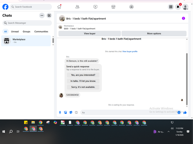Go to the Home feed icon
Image resolution: width=193 pixels, height=144 pixels.
(59, 7)
